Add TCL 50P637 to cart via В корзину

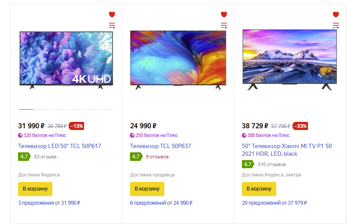pos(147,189)
